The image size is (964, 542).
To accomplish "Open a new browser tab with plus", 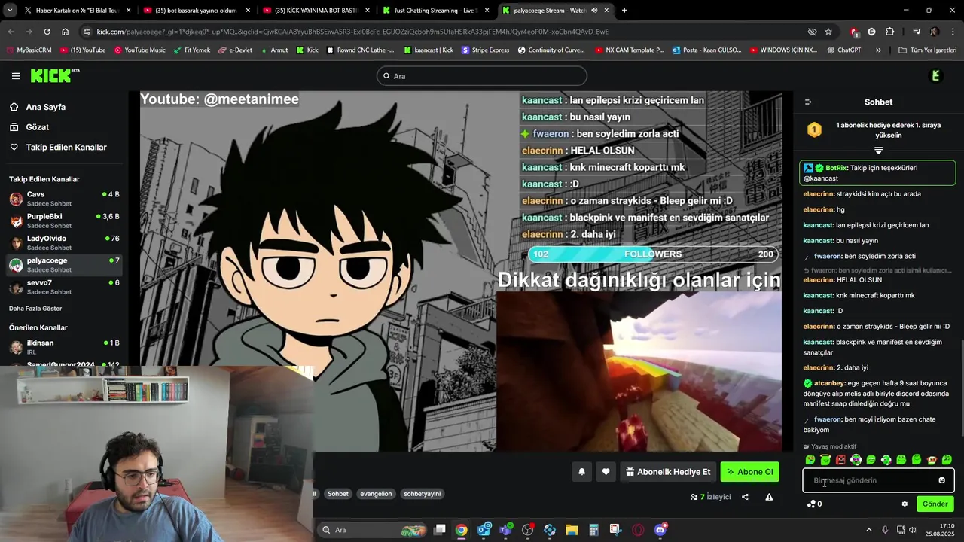I will [624, 11].
